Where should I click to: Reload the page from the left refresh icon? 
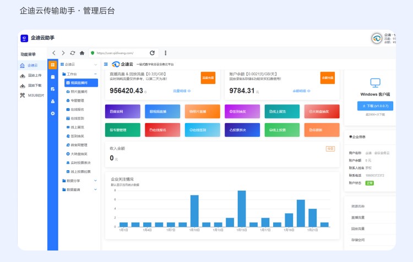72,53
